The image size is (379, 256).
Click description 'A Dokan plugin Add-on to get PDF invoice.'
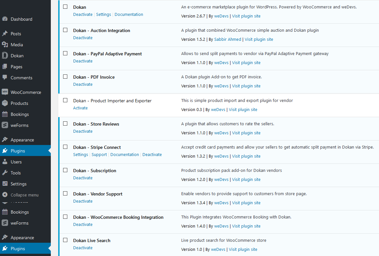coord(221,77)
